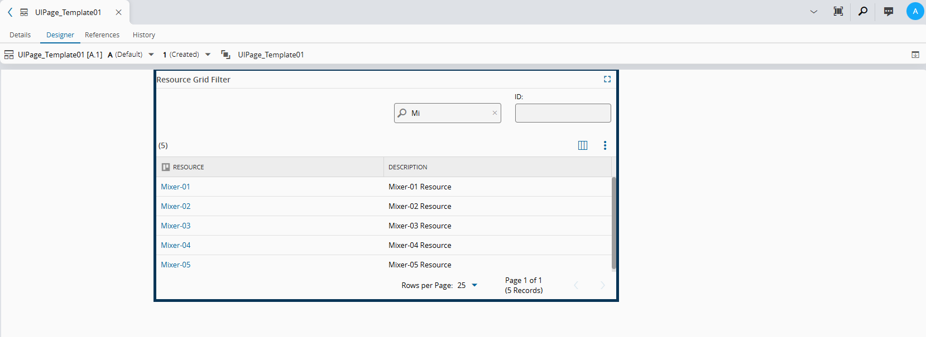Clear the search text with X
The image size is (926, 337).
[495, 113]
